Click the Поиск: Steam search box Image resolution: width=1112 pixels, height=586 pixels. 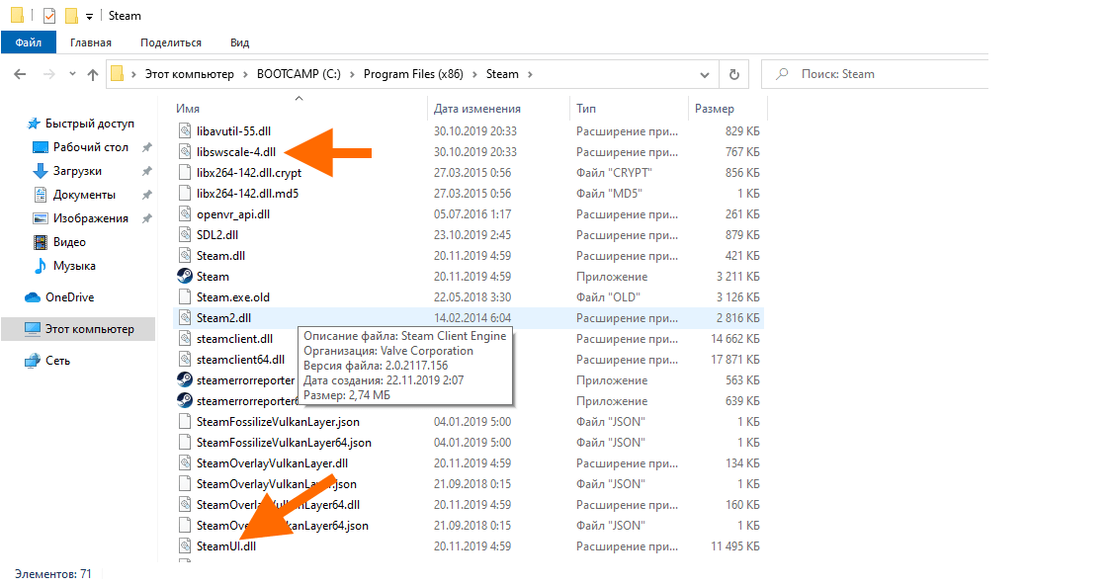coord(875,74)
